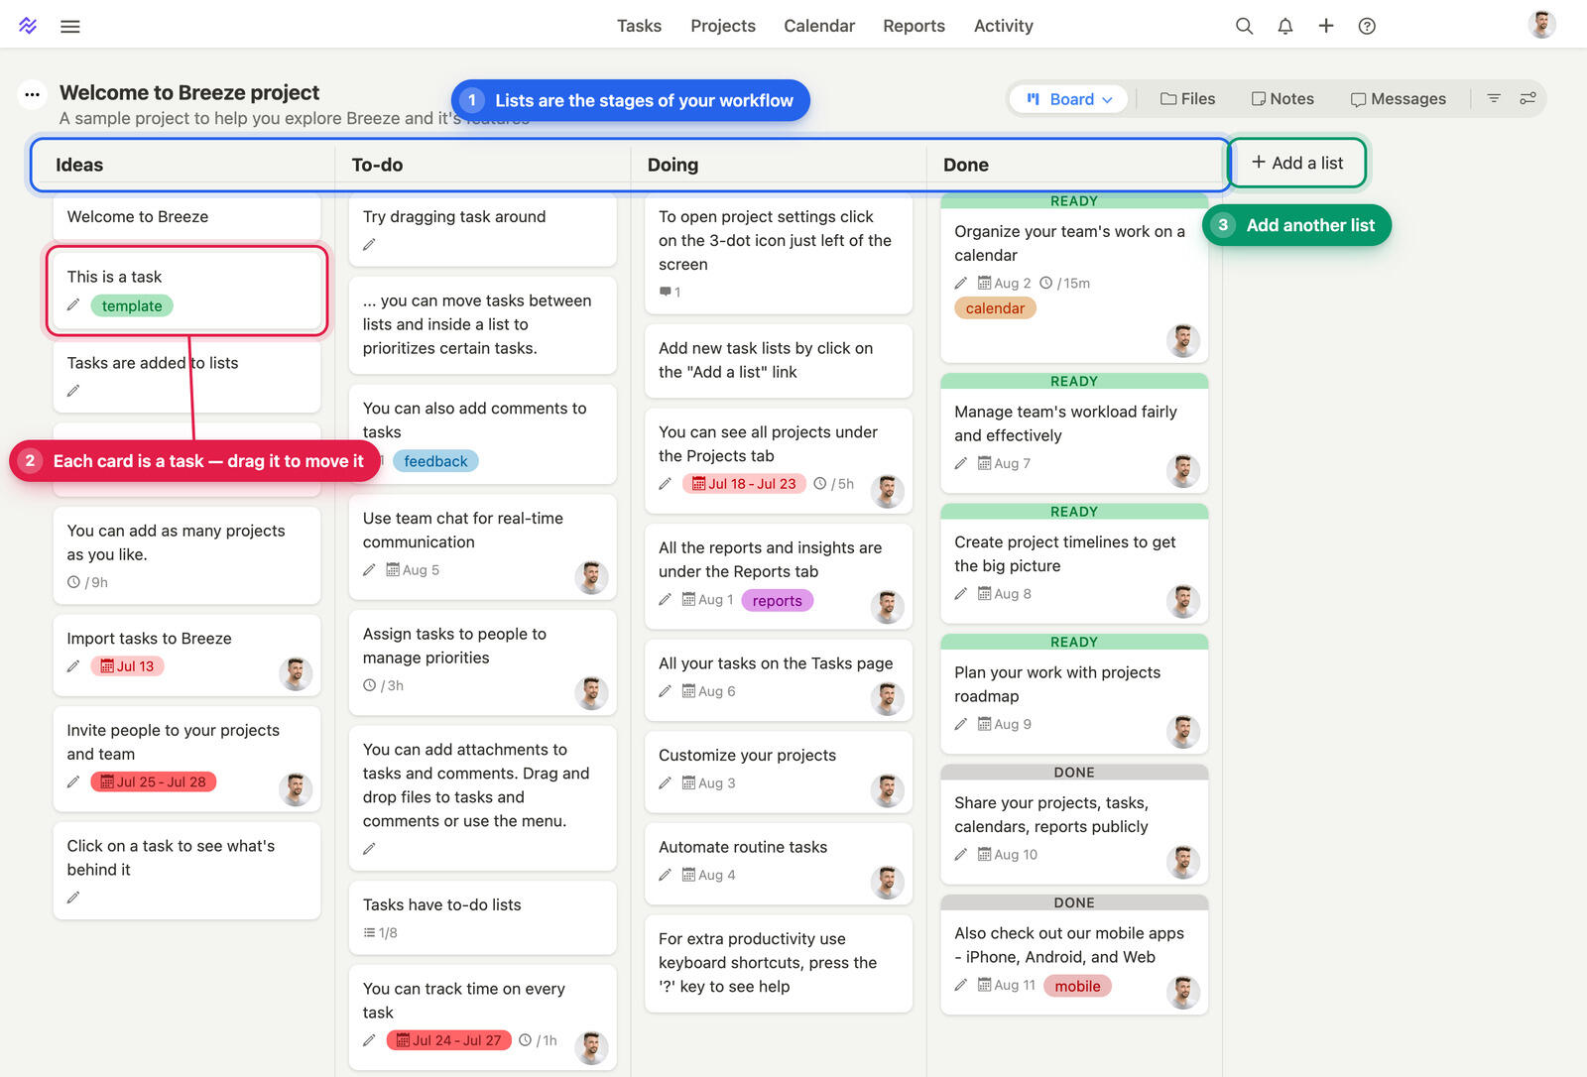Open 'Tasks have to-do lists' card

(482, 917)
